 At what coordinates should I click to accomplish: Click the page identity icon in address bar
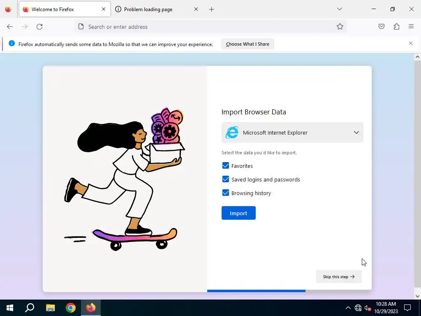point(81,26)
